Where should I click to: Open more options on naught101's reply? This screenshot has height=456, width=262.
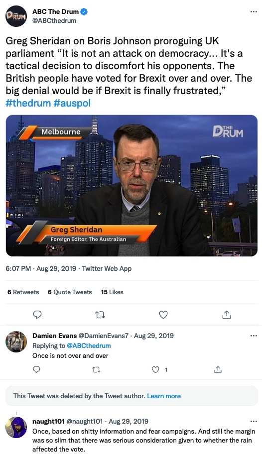[254, 421]
